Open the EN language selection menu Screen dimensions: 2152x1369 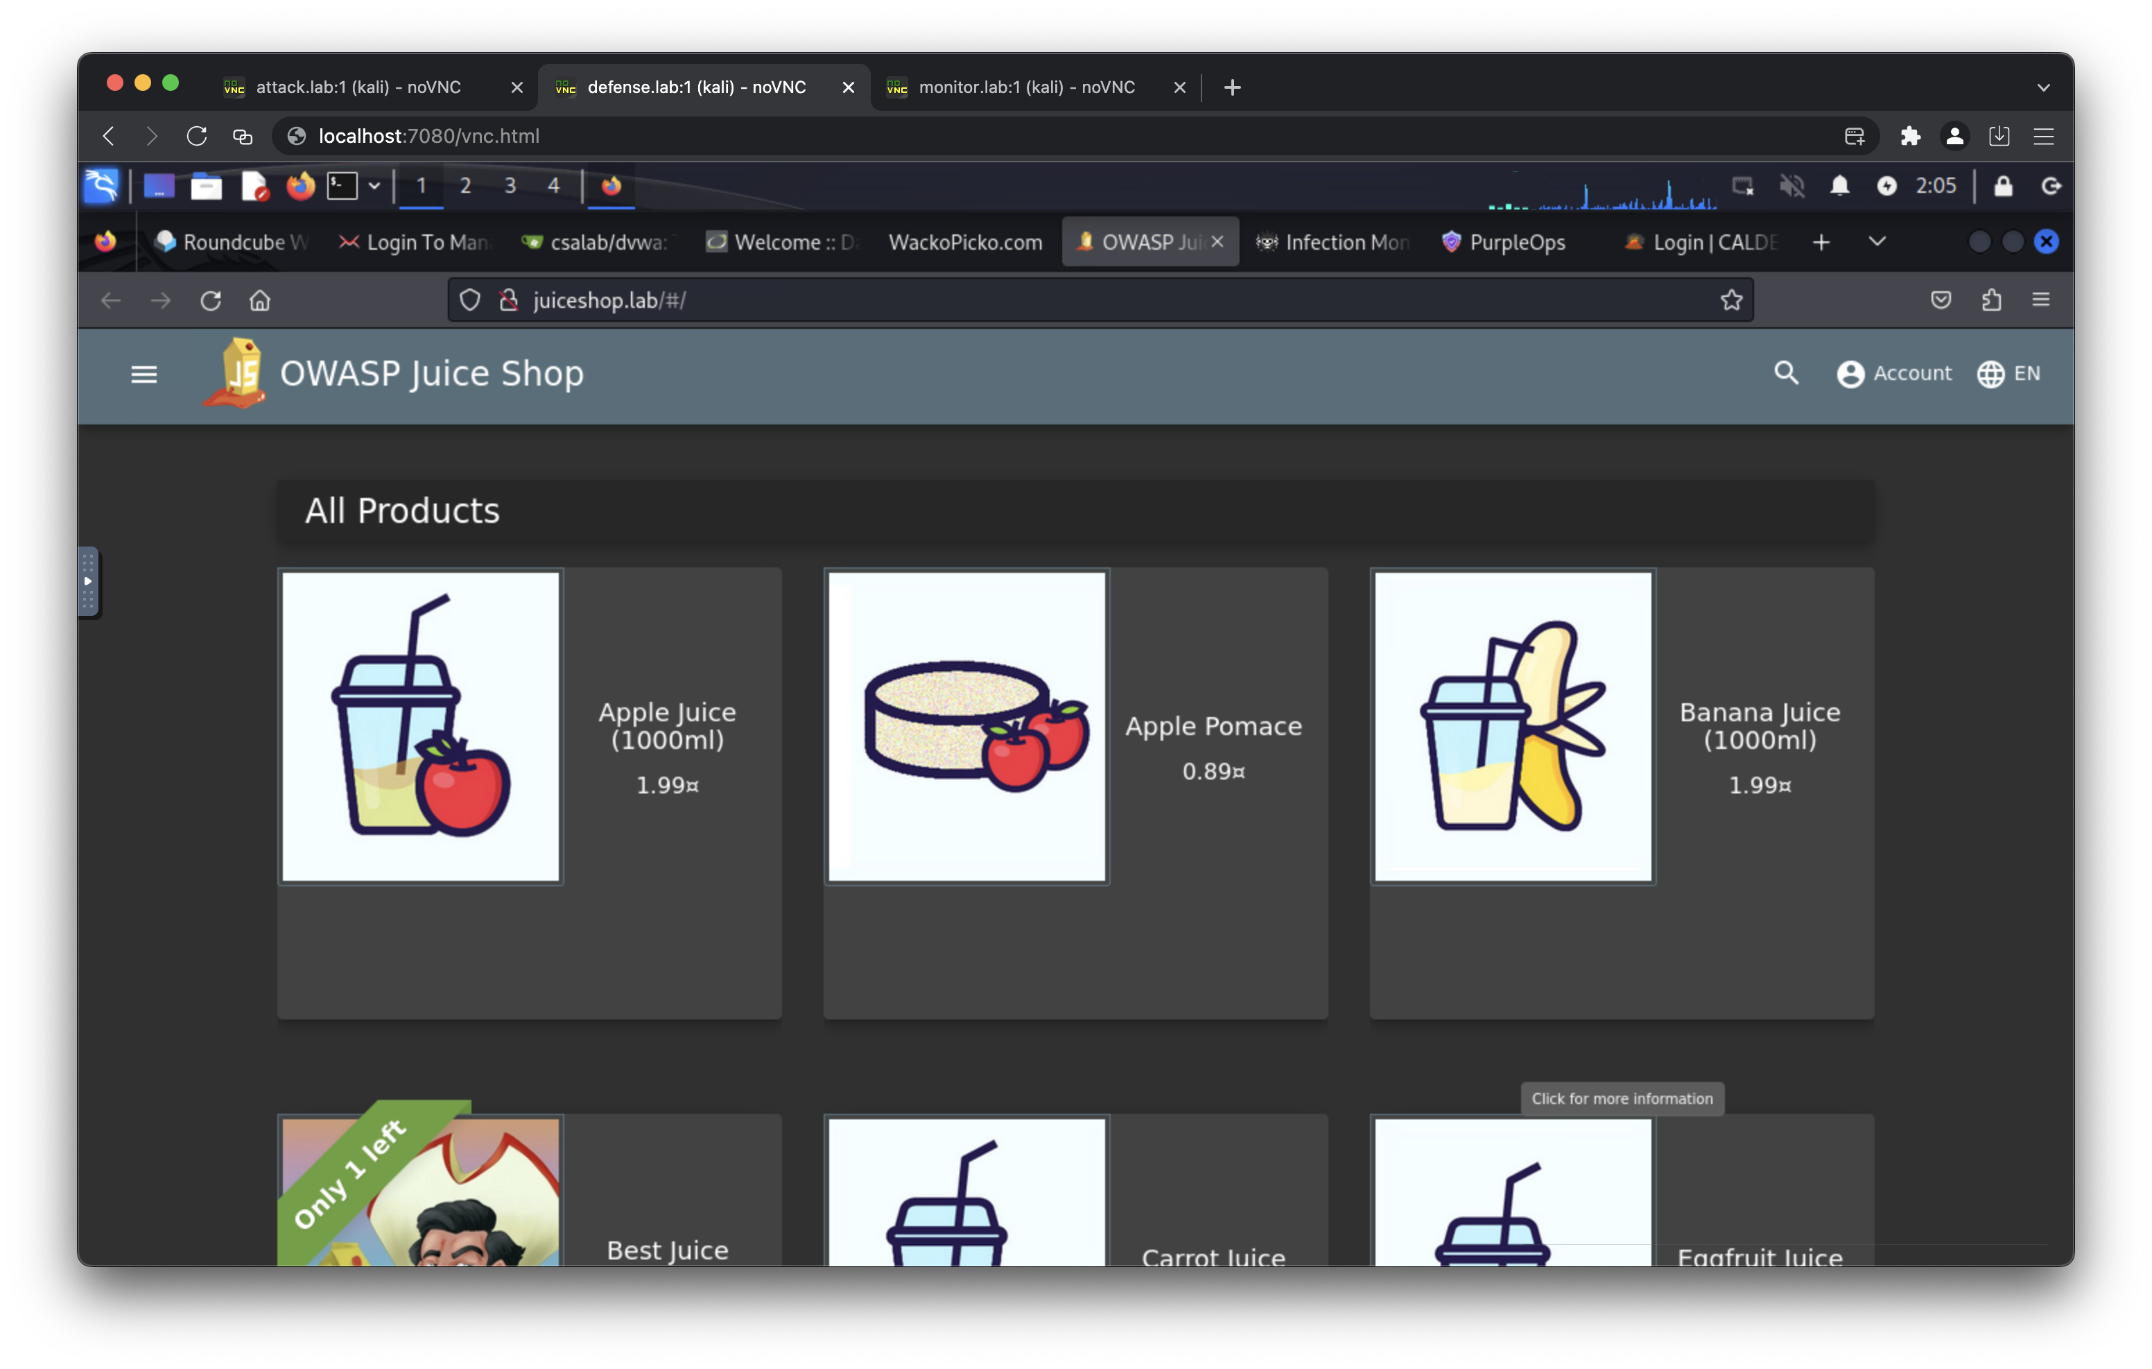[2008, 373]
